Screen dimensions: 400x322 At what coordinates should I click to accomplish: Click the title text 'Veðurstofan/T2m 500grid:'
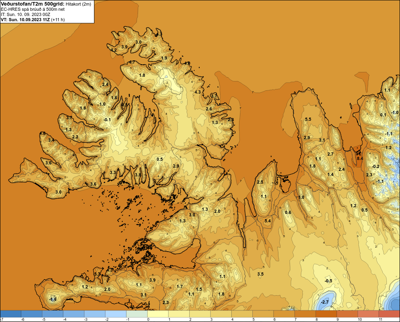(x=33, y=4)
